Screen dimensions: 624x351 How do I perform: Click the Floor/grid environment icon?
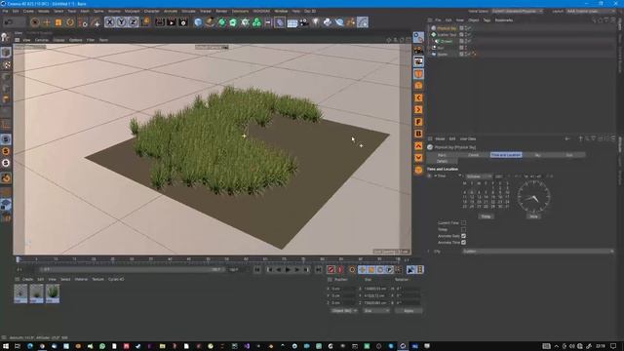292,22
